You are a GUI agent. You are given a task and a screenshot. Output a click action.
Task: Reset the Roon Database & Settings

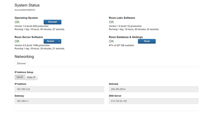[x=147, y=41]
